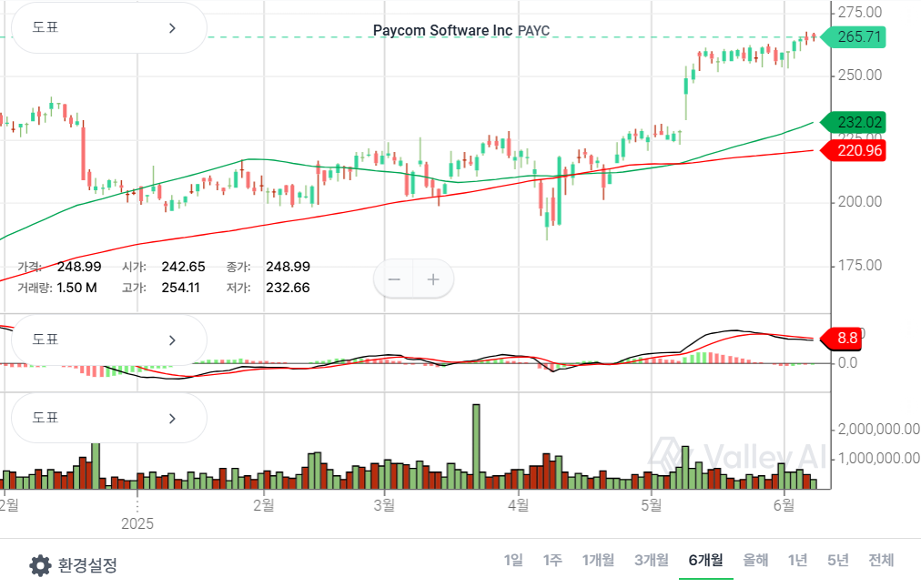
Task: Click the Paycom Software Inc title
Action: (x=442, y=31)
